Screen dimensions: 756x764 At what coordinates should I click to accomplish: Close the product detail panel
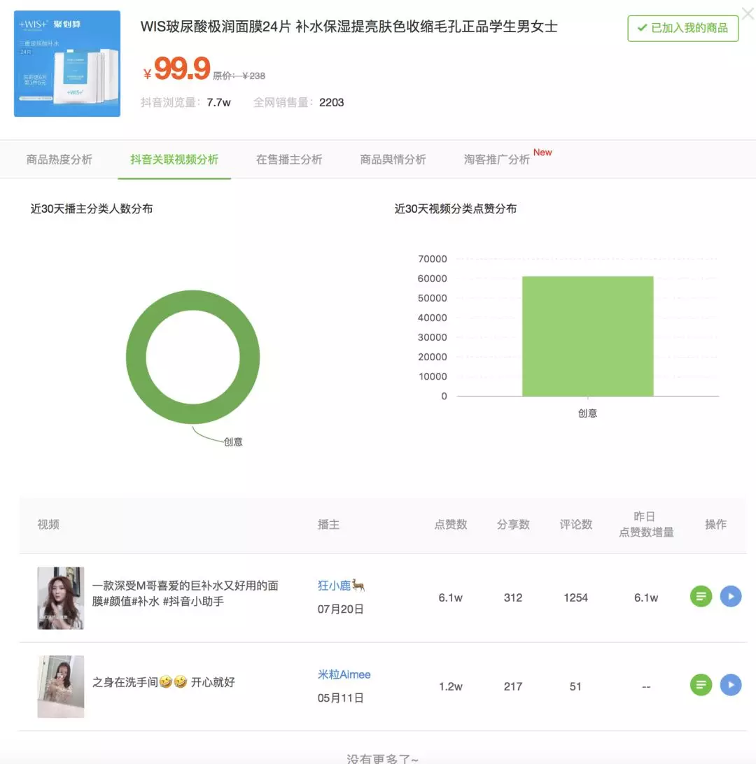coord(748,13)
